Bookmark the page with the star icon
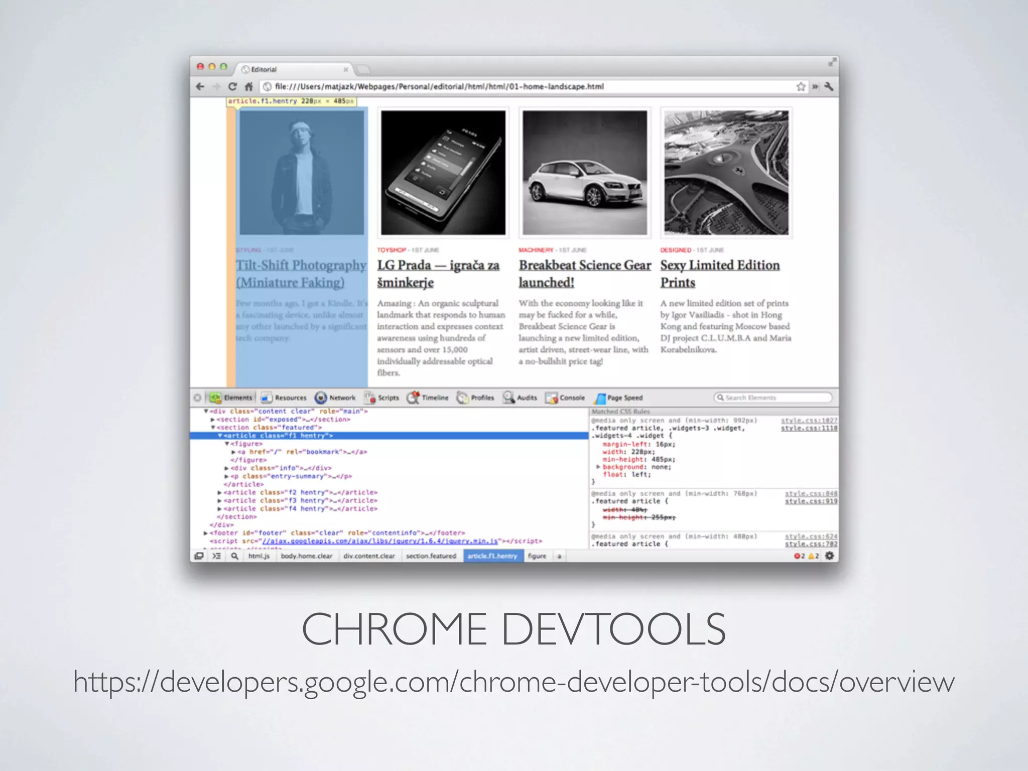This screenshot has width=1028, height=771. tap(801, 86)
